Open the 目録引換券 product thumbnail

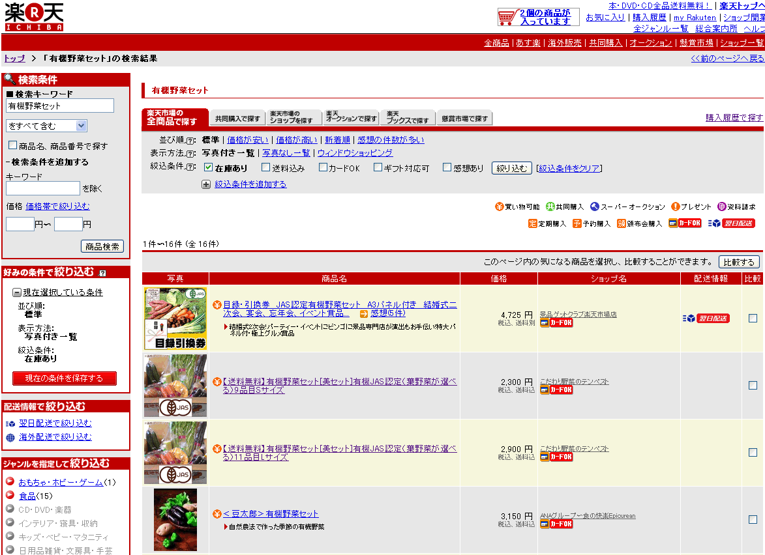[175, 319]
